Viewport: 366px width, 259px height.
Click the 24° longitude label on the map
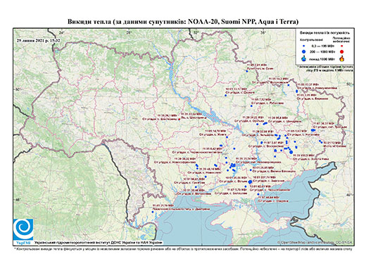click(61, 32)
